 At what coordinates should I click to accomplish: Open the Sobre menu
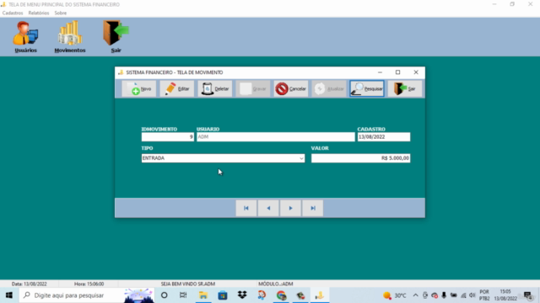tap(61, 13)
